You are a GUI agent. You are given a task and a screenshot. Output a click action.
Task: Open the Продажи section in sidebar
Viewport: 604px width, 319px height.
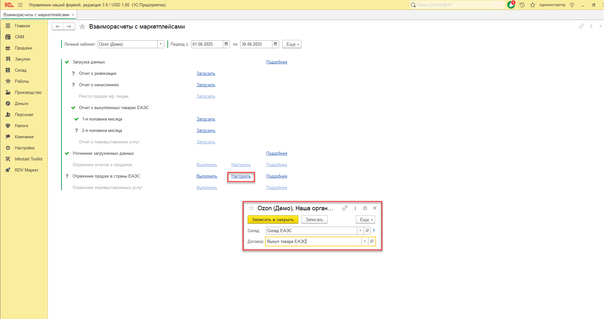23,48
